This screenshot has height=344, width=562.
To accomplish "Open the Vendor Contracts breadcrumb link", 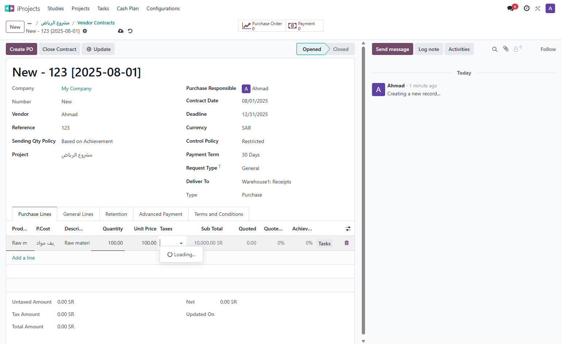I will pos(96,23).
